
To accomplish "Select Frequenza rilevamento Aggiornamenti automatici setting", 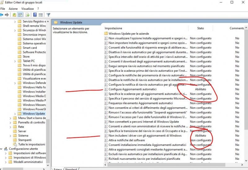I will 140,103.
